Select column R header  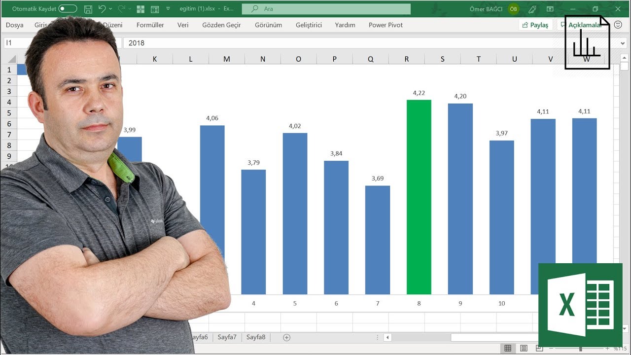pyautogui.click(x=407, y=59)
